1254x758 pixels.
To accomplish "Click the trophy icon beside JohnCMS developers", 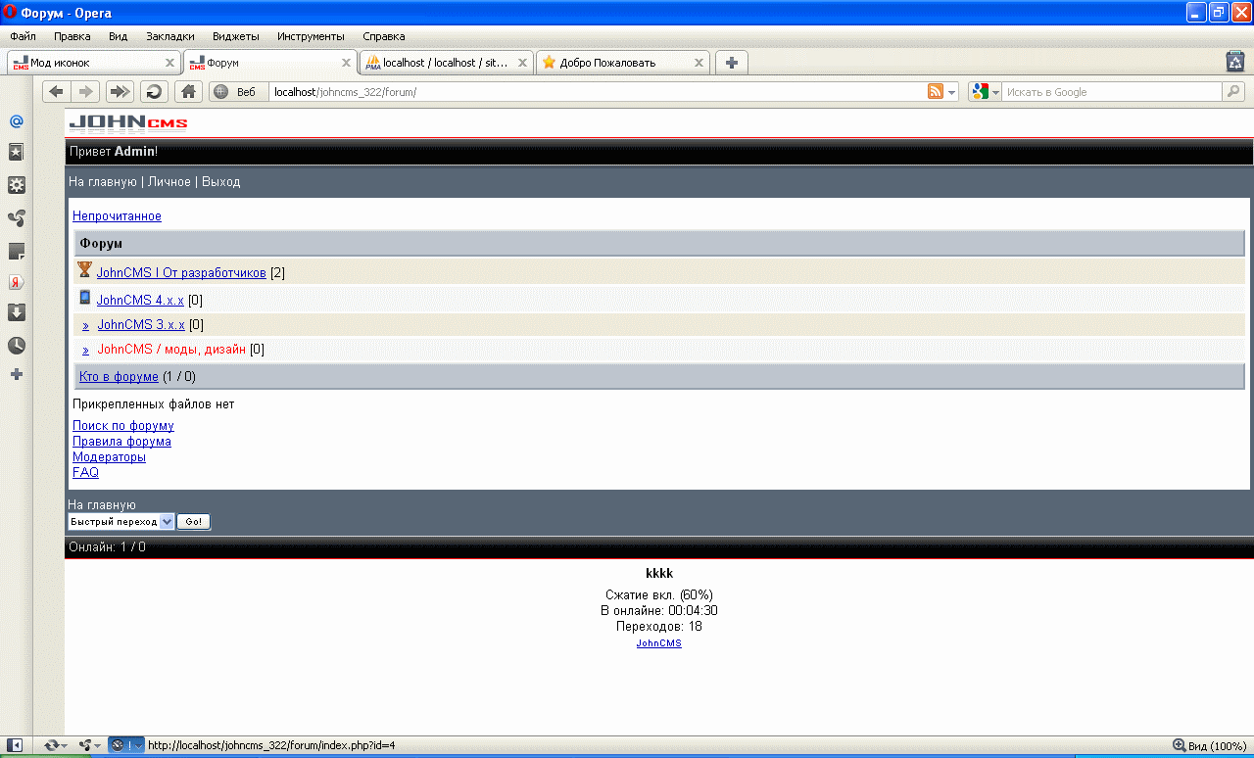I will click(84, 269).
